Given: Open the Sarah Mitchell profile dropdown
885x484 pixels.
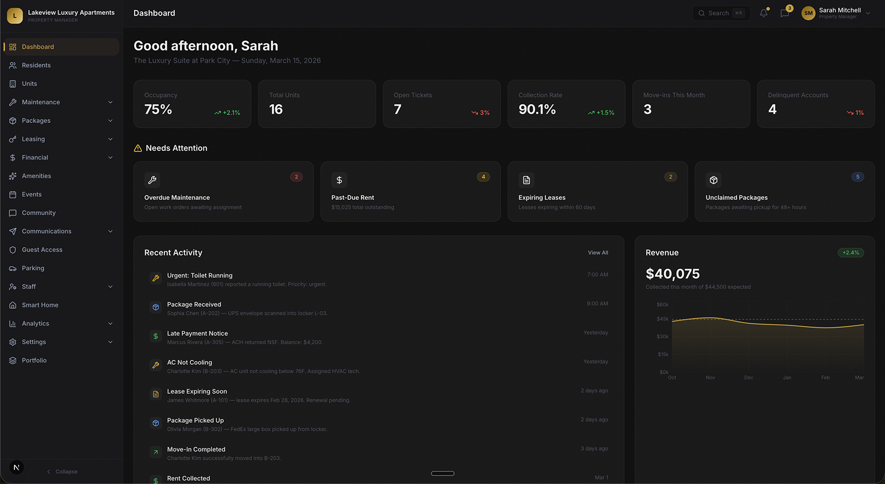Looking at the screenshot, I should pos(836,13).
